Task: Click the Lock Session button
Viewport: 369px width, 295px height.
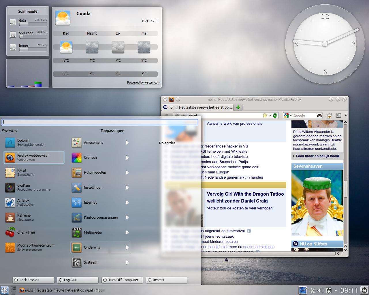Action: click(x=33, y=280)
